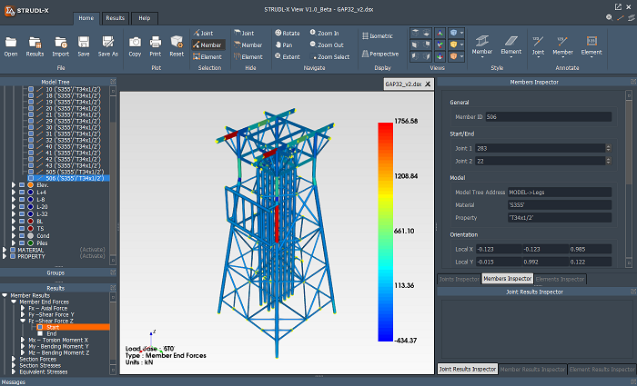This screenshot has width=637, height=386.
Task: Reset the plot with the Reset icon
Action: [x=177, y=45]
